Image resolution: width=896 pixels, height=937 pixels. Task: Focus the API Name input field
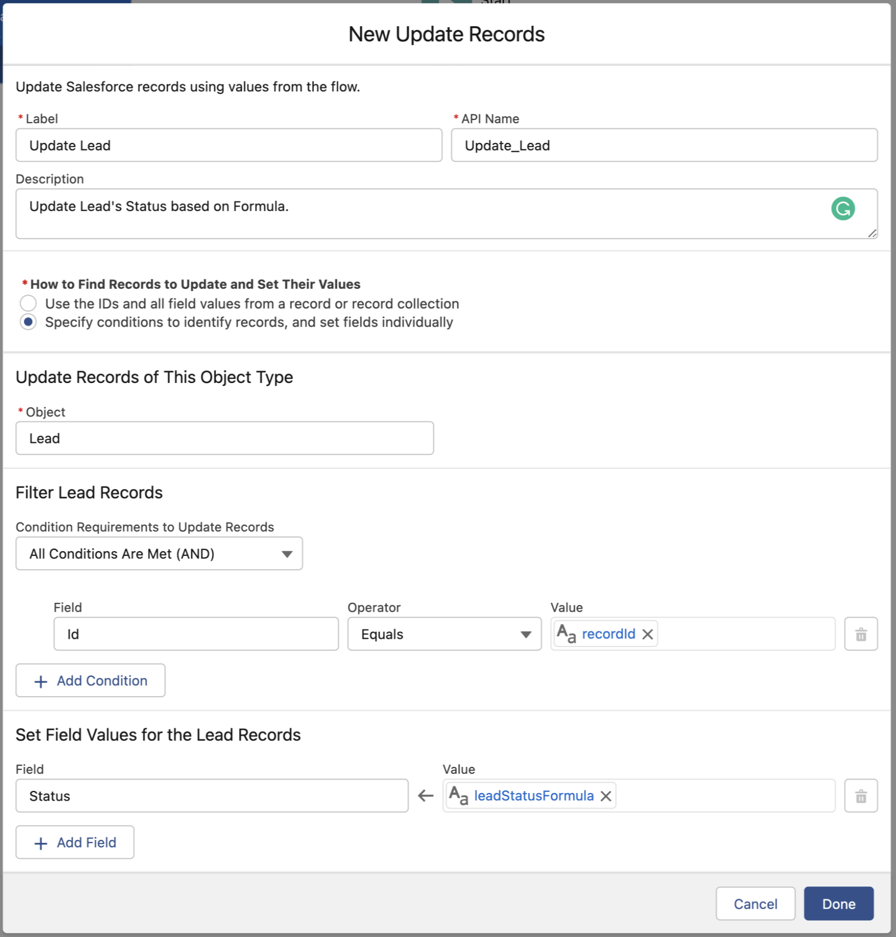[664, 145]
